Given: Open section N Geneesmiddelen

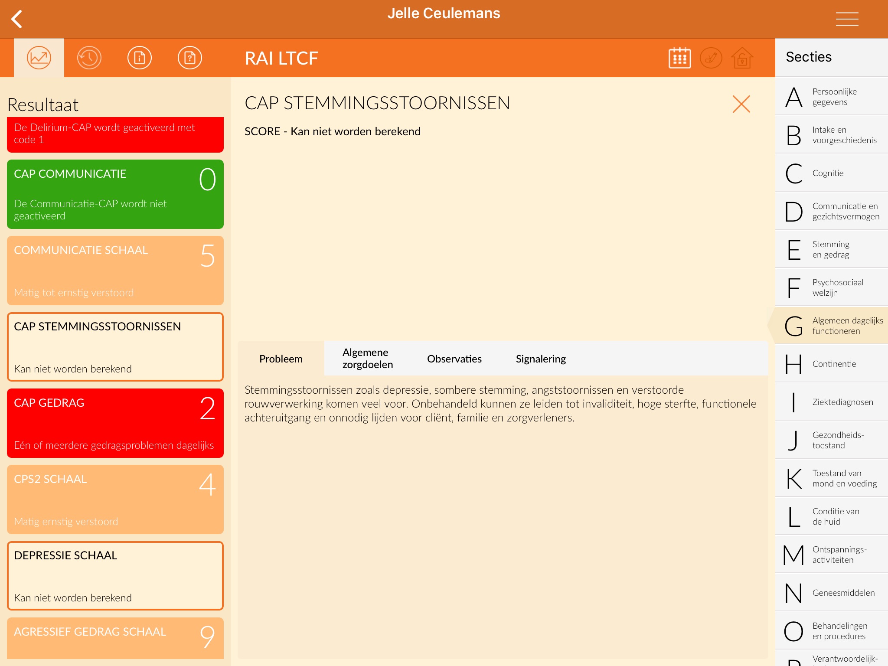Looking at the screenshot, I should tap(832, 593).
